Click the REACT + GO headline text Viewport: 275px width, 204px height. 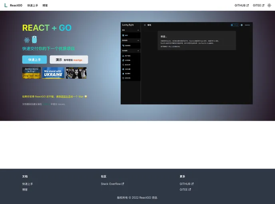click(x=47, y=28)
